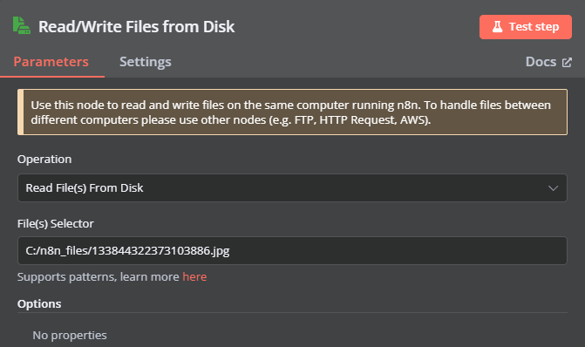
Task: Open the Docs link
Action: point(548,62)
